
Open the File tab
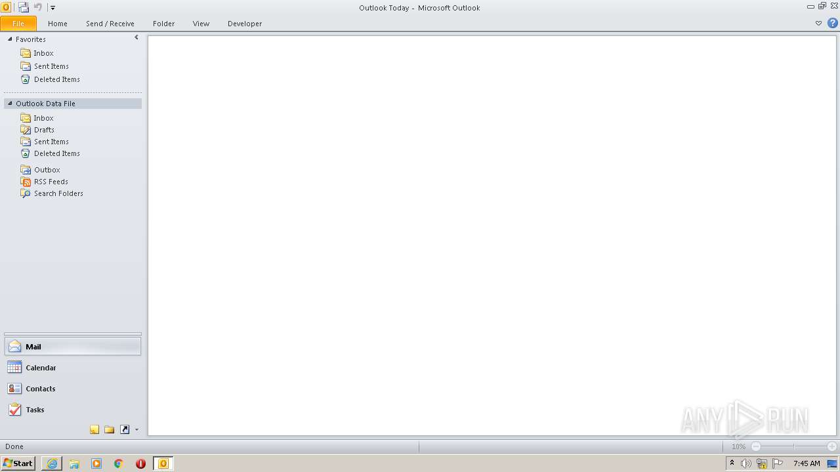point(18,24)
